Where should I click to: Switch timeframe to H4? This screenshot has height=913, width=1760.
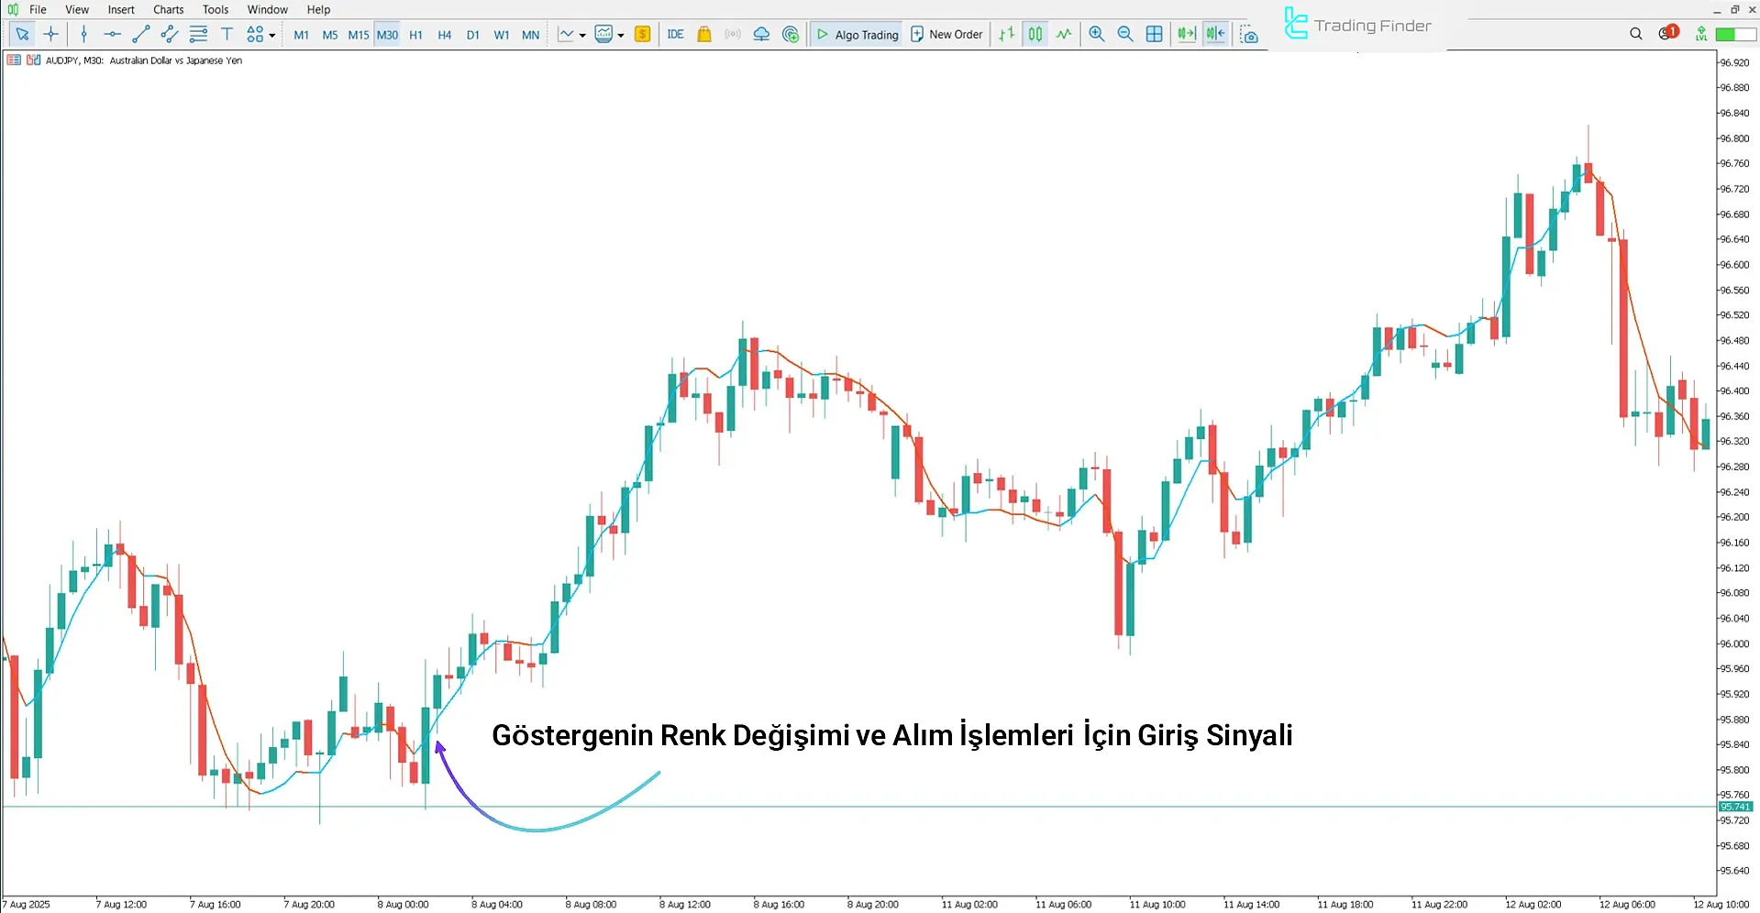tap(444, 35)
